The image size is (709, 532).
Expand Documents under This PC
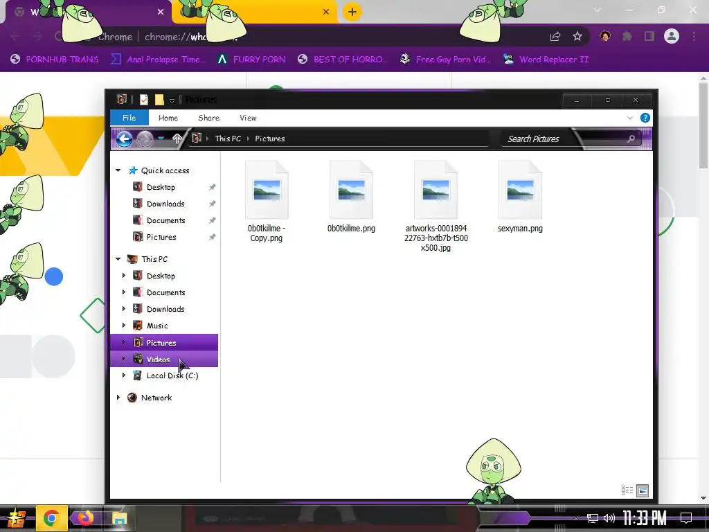pyautogui.click(x=123, y=292)
